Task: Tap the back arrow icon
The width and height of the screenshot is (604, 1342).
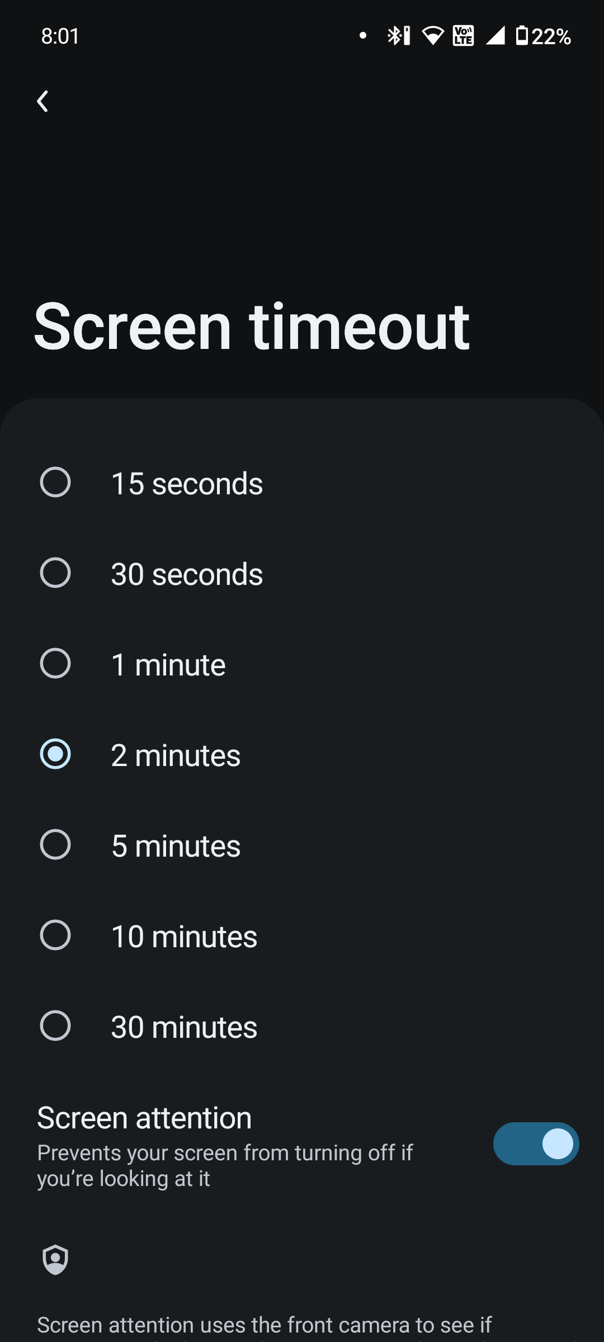Action: pos(43,101)
